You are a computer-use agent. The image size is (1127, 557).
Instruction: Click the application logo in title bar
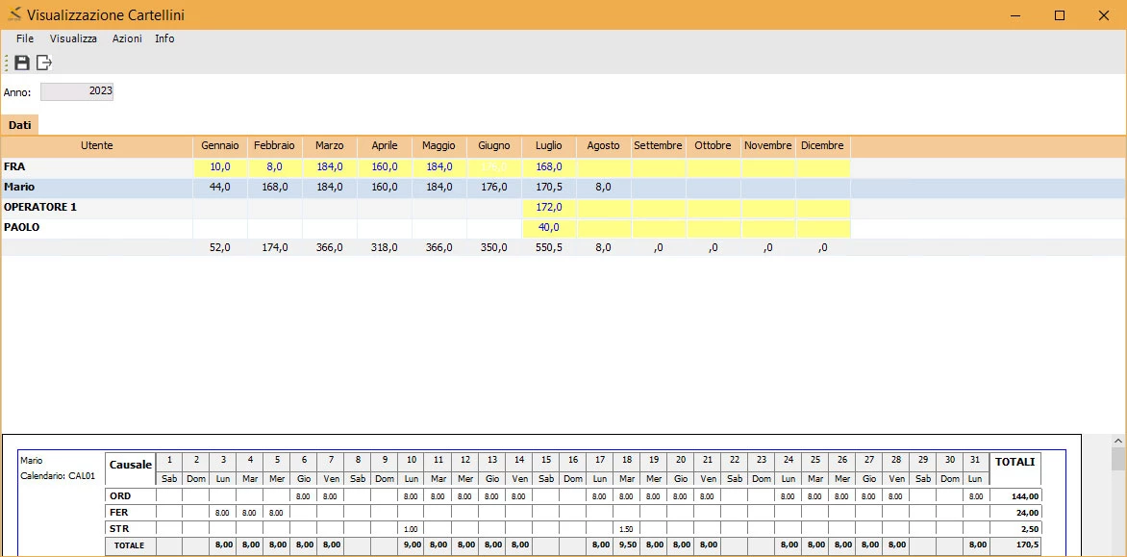(14, 14)
